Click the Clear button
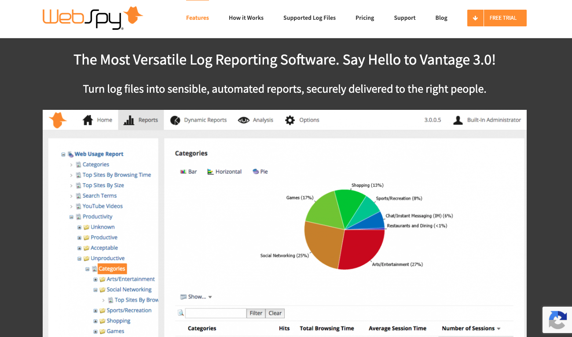This screenshot has height=337, width=572. pos(275,313)
